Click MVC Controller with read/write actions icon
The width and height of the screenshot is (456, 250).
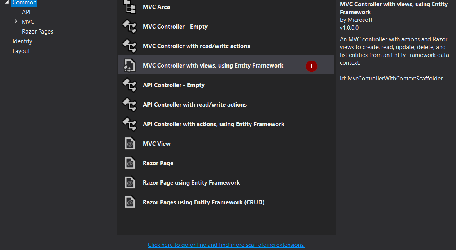[x=129, y=46]
